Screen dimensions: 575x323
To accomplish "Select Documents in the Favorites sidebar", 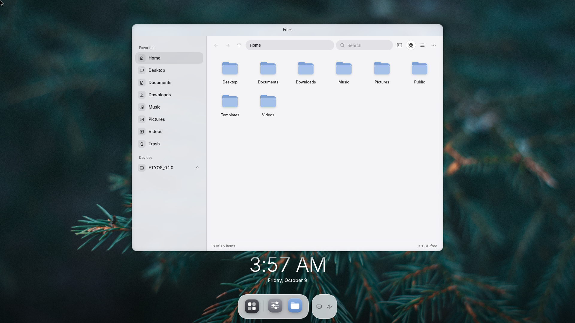I will pyautogui.click(x=169, y=83).
